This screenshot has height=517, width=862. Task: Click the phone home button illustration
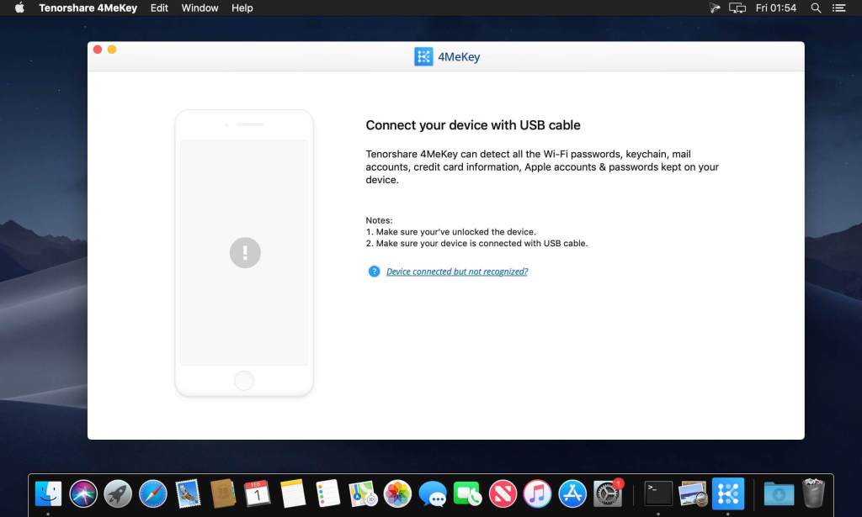[244, 380]
